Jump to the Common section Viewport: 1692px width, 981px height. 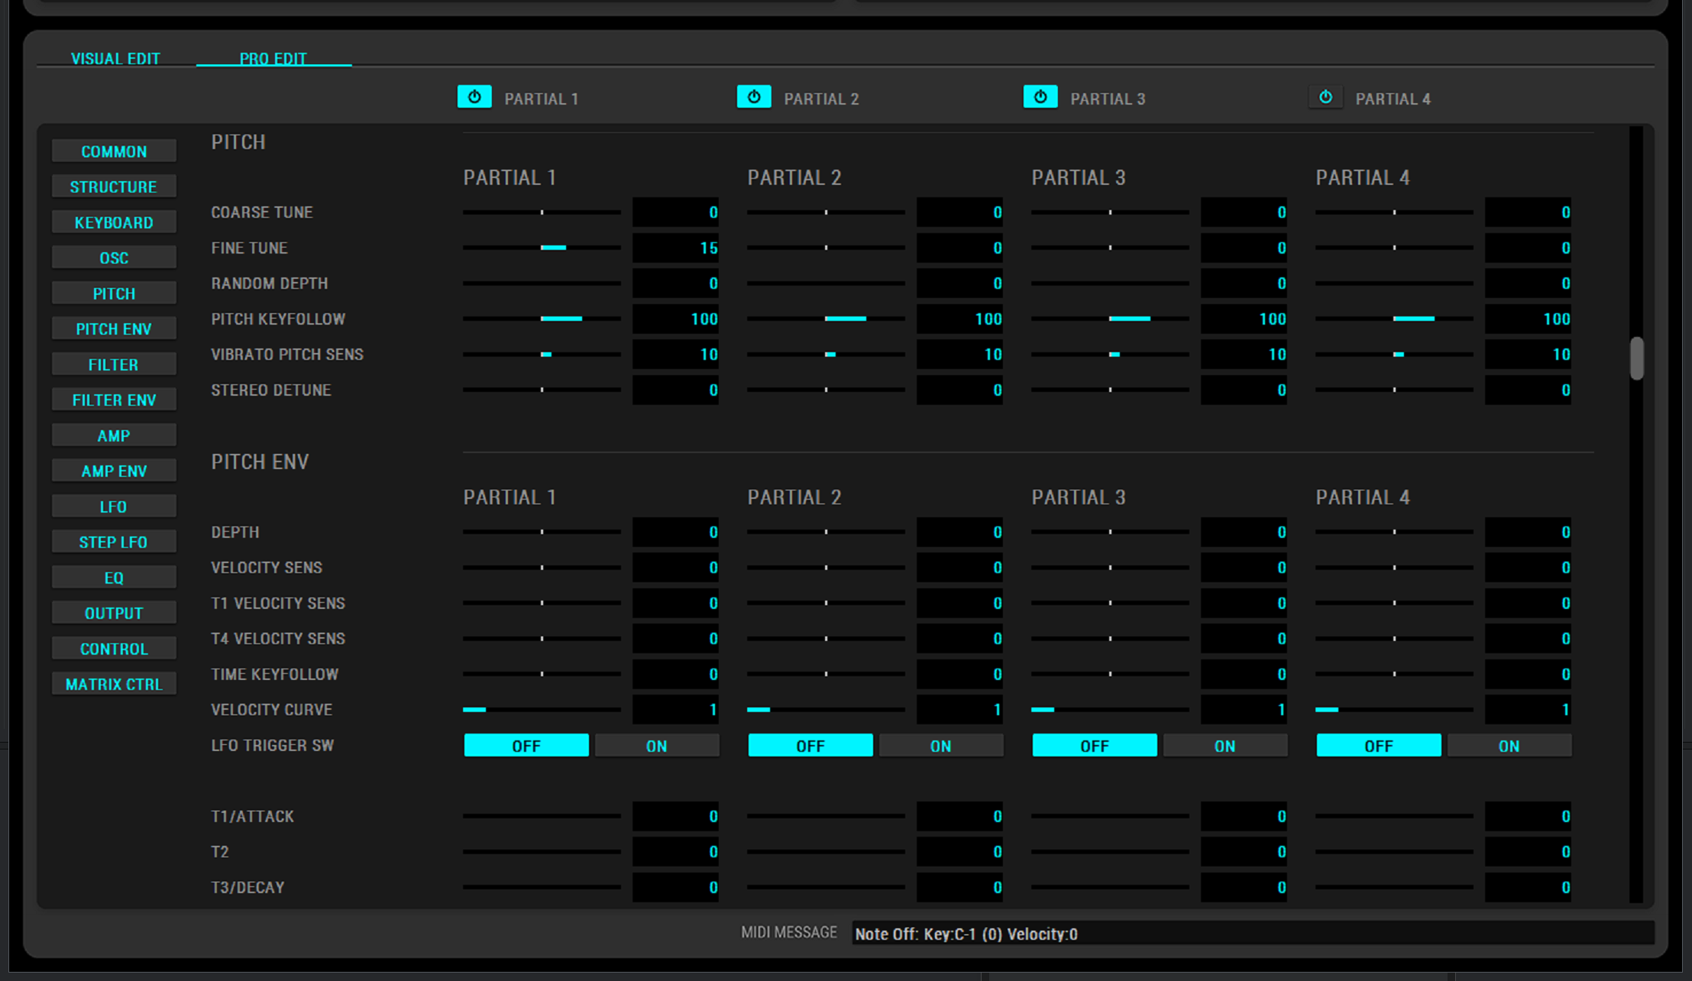[x=114, y=151]
